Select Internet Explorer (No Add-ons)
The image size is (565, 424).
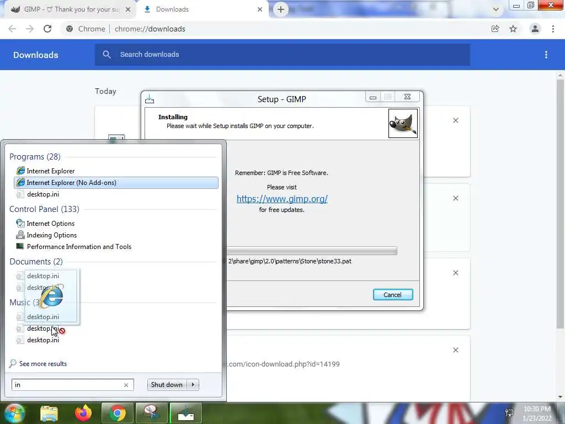(x=116, y=182)
